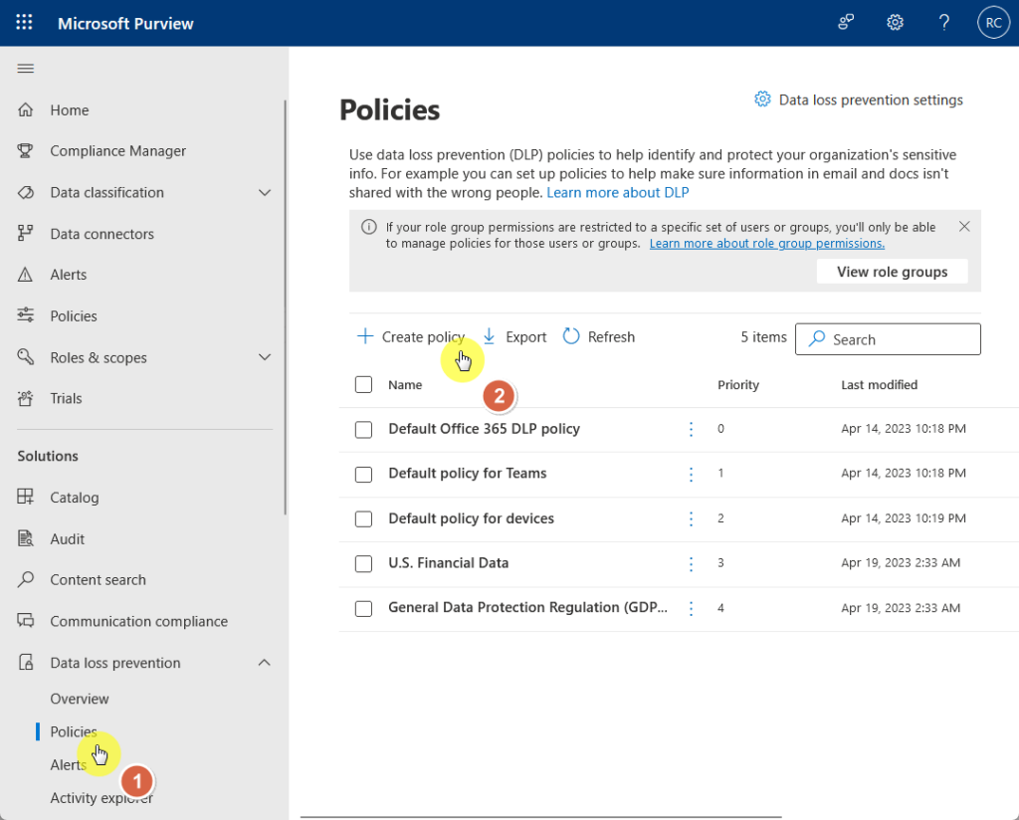Viewport: 1019px width, 820px height.
Task: Open more options for U.S. Financial Data
Action: [691, 564]
